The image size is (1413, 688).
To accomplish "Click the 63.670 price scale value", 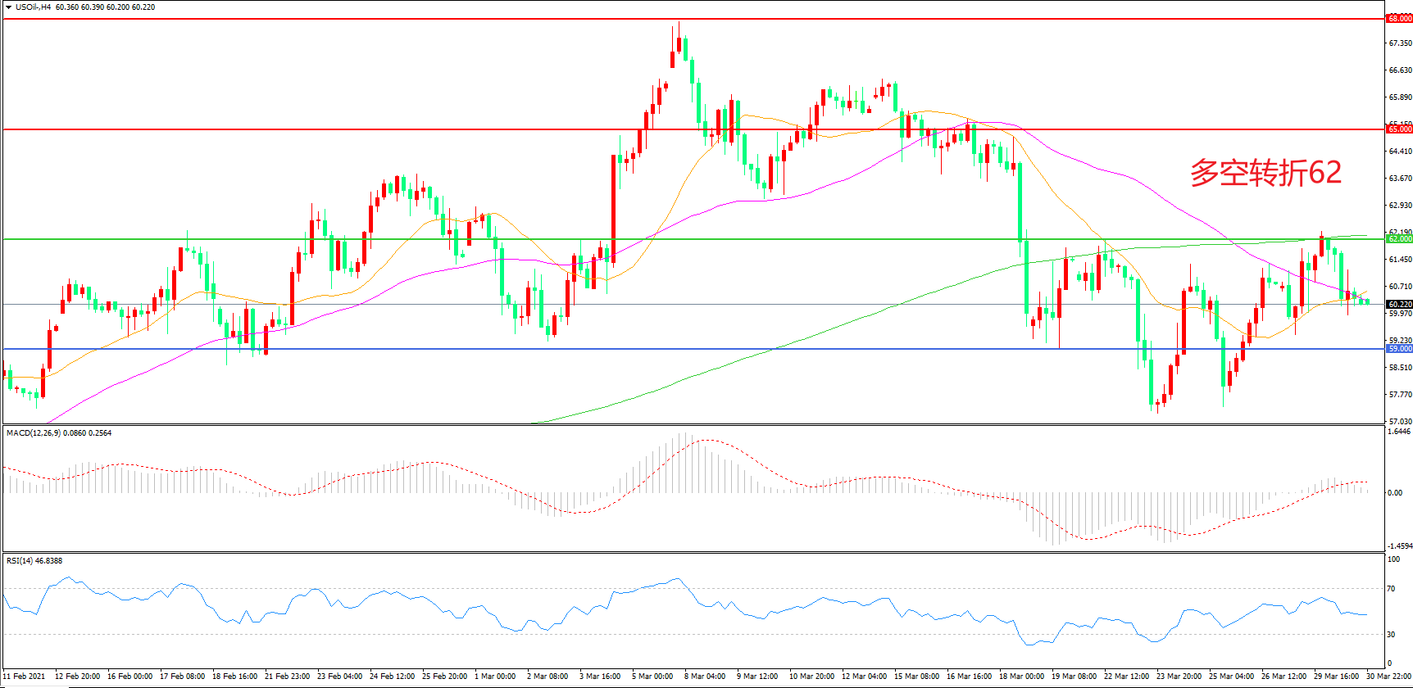I will coord(1399,178).
